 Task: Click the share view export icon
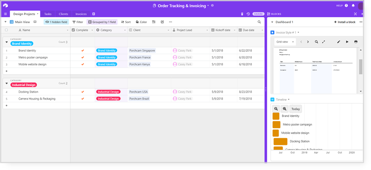(162, 22)
